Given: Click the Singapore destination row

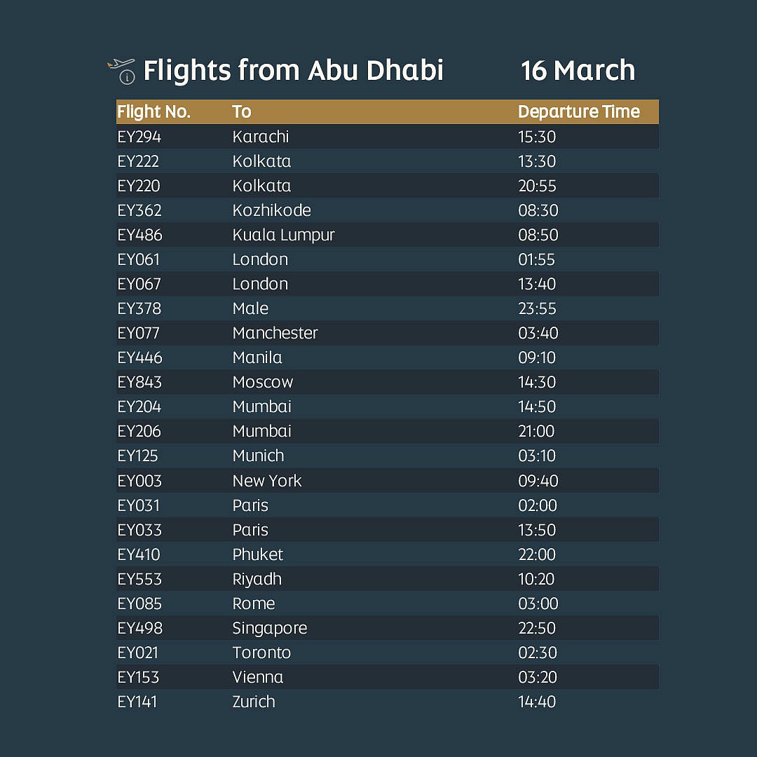Looking at the screenshot, I should click(270, 628).
